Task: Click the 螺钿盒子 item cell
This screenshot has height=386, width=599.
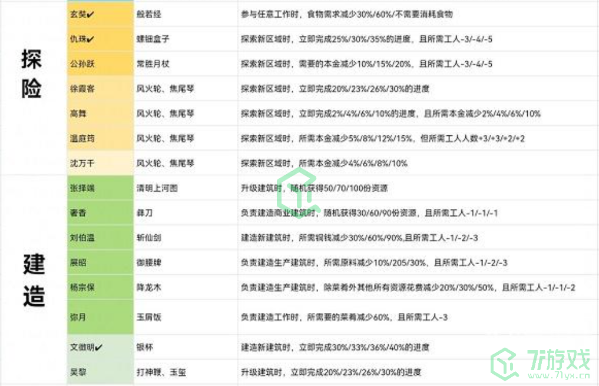Action: coord(153,39)
